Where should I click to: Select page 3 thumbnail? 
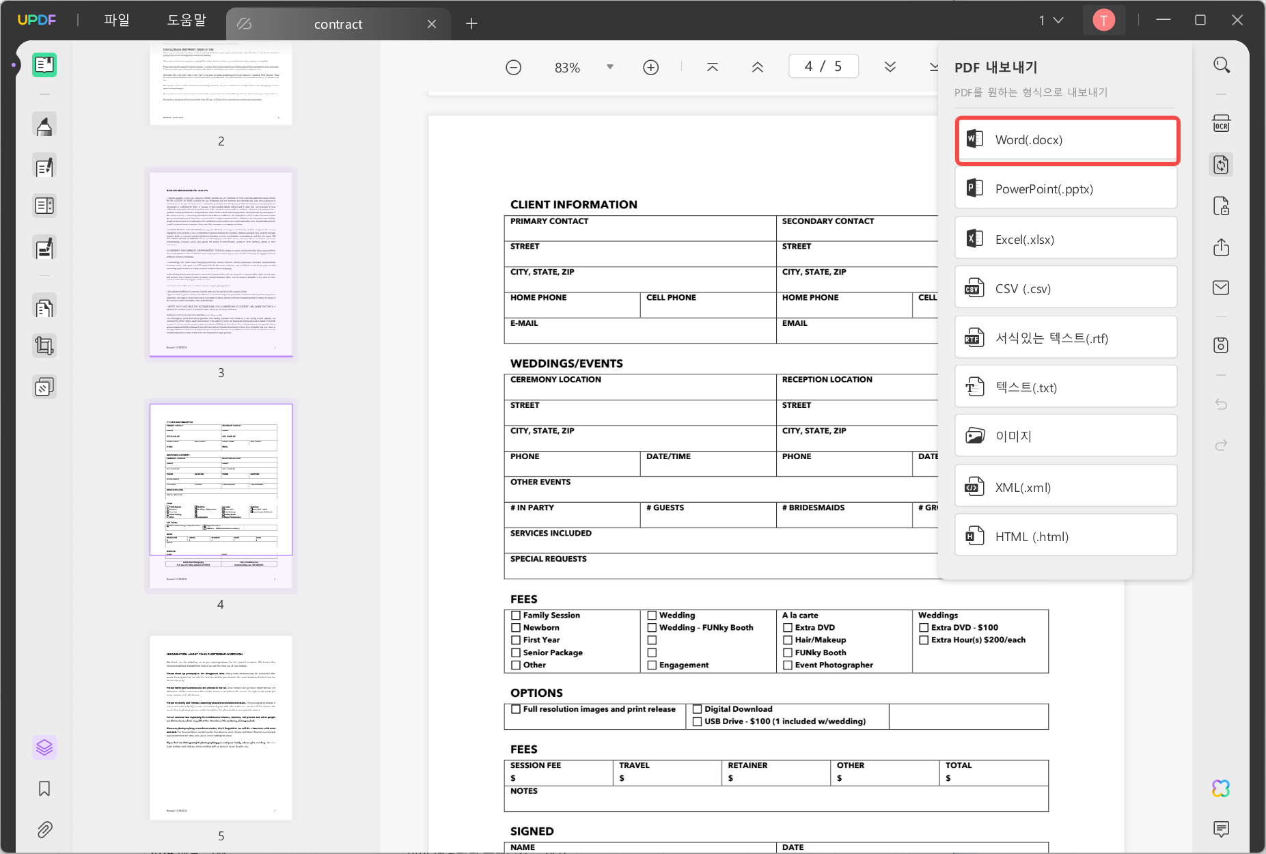(221, 263)
